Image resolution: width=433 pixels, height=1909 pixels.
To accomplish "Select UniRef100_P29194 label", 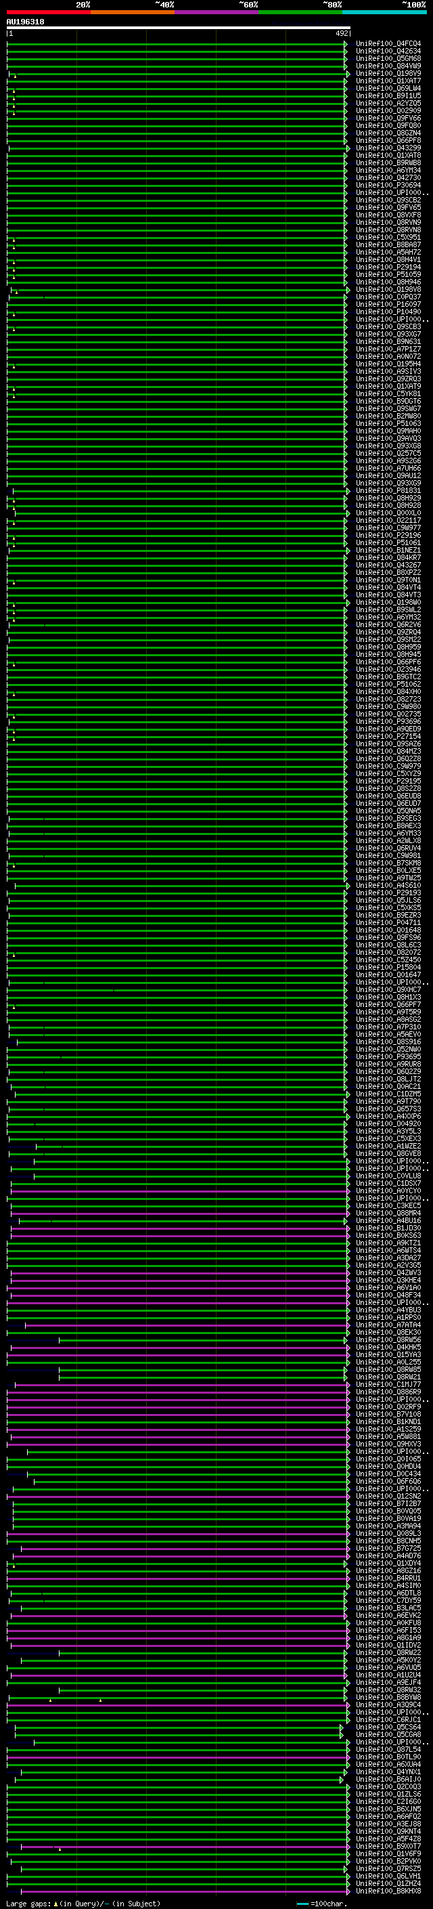I will pos(388,267).
